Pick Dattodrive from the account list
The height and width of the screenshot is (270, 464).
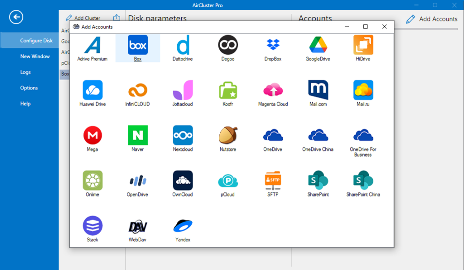pyautogui.click(x=183, y=45)
